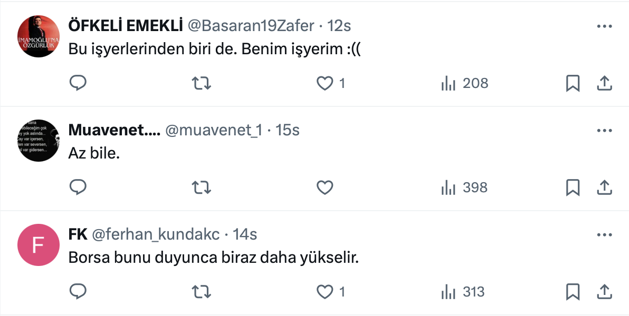Share the 'Az bile.' tweet
This screenshot has width=629, height=316.
[x=604, y=187]
